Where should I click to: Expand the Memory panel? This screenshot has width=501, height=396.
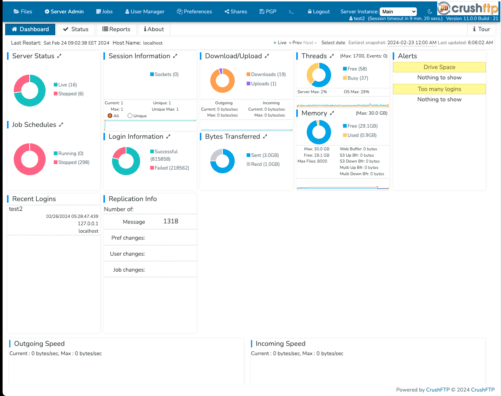pos(332,113)
